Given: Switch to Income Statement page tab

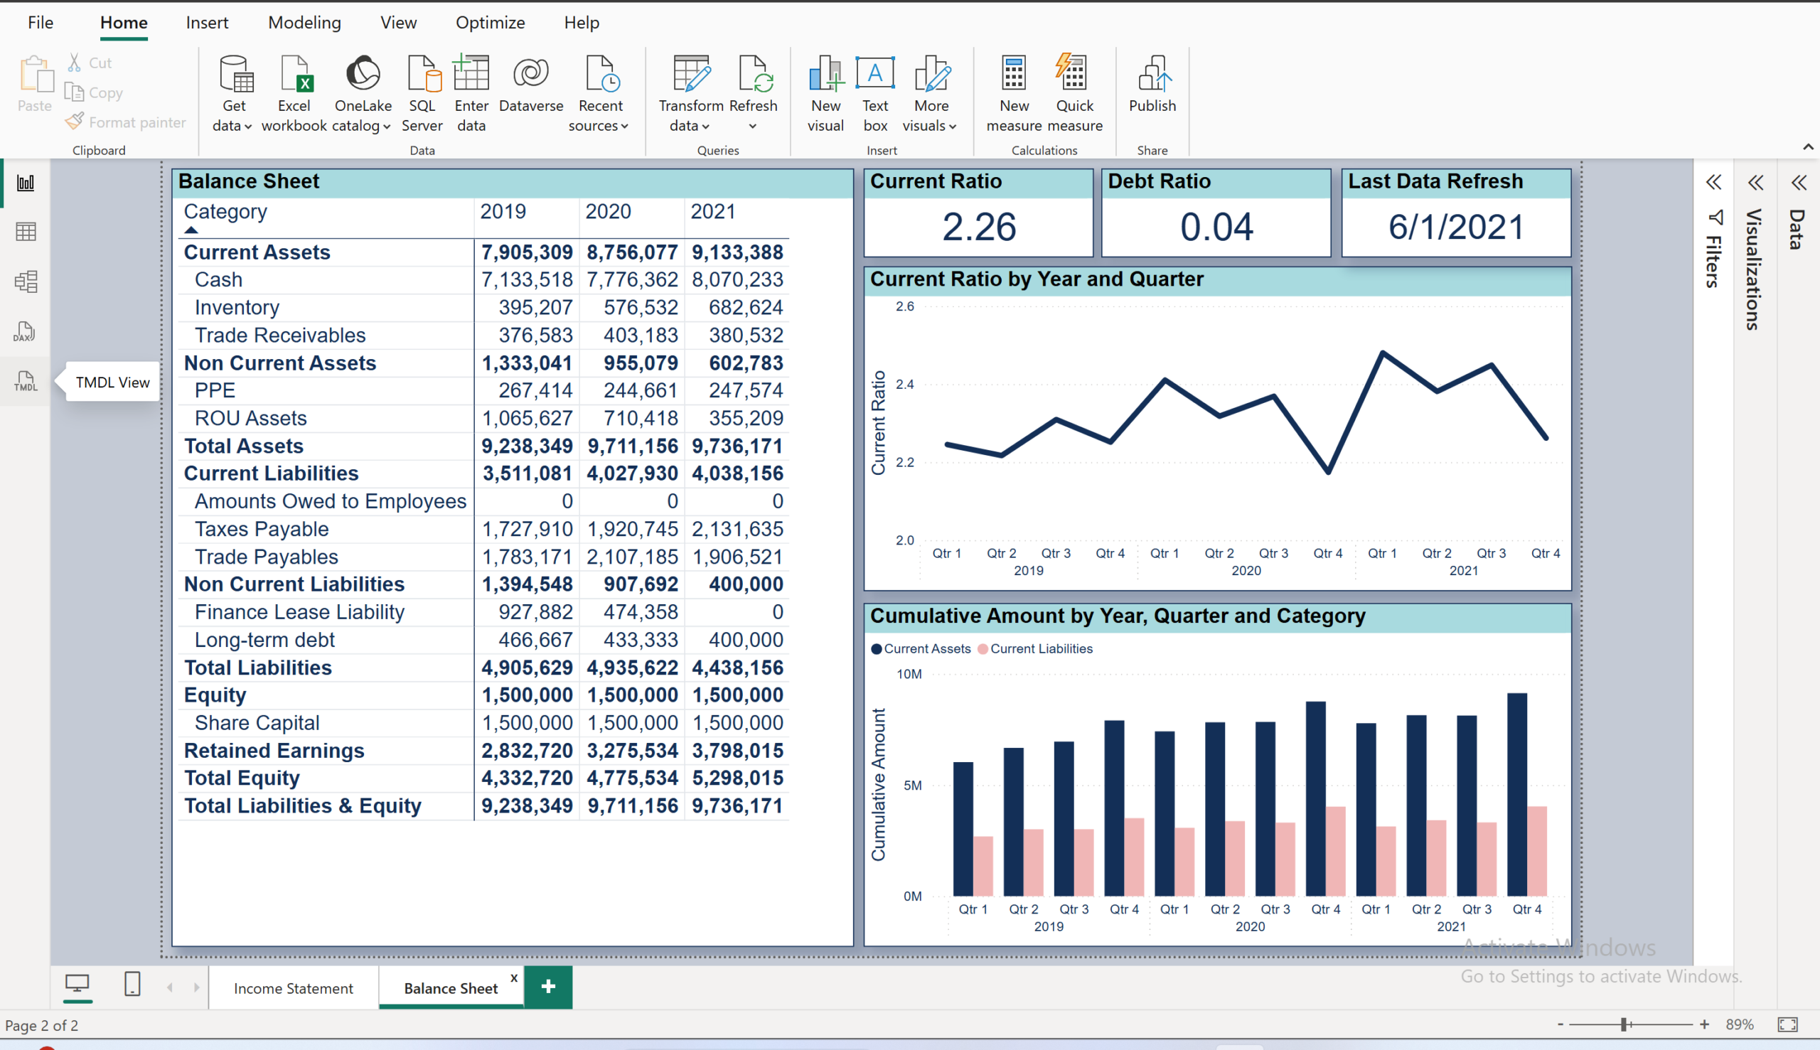Looking at the screenshot, I should pyautogui.click(x=293, y=988).
